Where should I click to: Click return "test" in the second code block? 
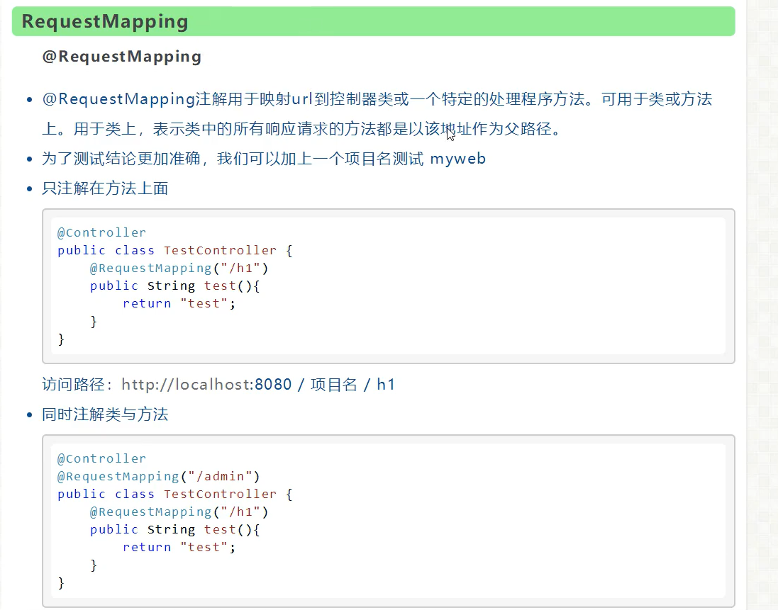(x=179, y=547)
